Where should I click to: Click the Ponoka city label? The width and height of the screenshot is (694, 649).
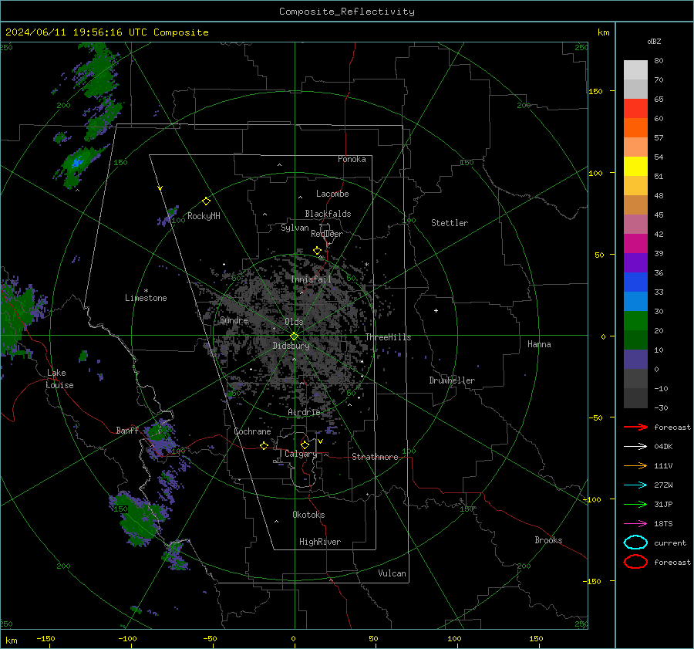[x=352, y=159]
